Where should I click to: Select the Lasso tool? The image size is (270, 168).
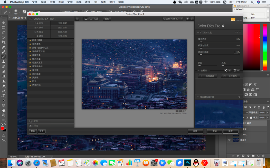pos(3,32)
